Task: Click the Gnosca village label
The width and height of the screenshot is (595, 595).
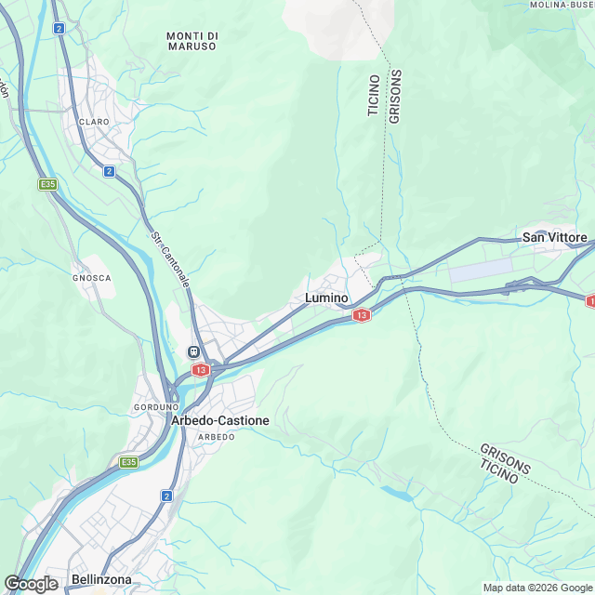Action: (x=92, y=278)
